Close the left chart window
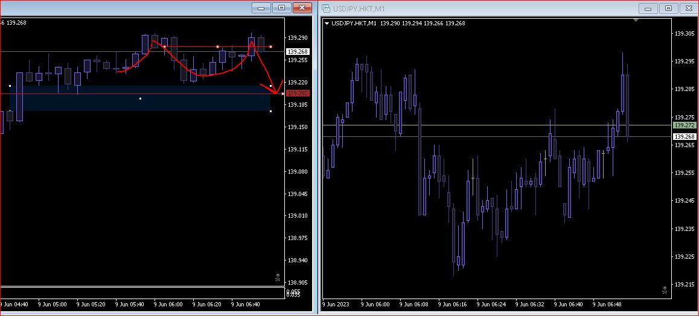699x316 pixels. 302,8
